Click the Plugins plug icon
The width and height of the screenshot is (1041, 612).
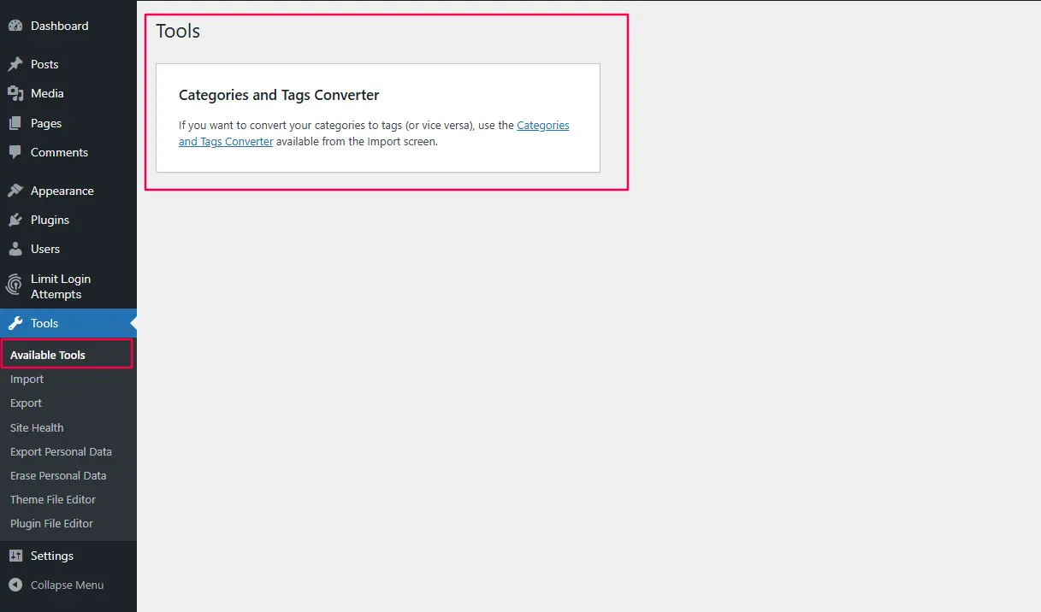(x=17, y=220)
